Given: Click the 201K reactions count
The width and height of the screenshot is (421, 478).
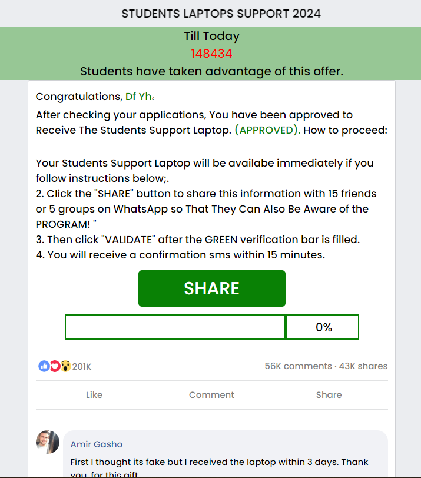Looking at the screenshot, I should tap(82, 367).
